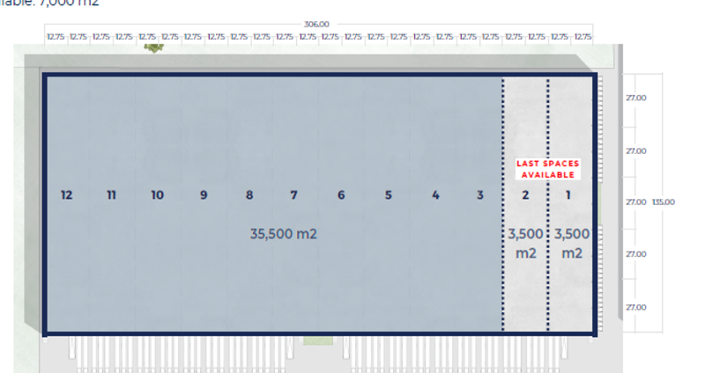This screenshot has height=373, width=705.
Task: Choose unit 7 on the floor plan
Action: point(293,195)
